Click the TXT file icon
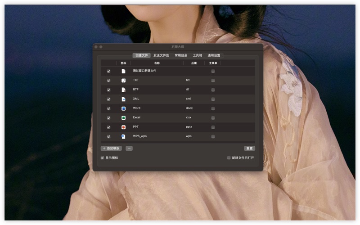Viewport: 360px width, 225px height. [123, 81]
